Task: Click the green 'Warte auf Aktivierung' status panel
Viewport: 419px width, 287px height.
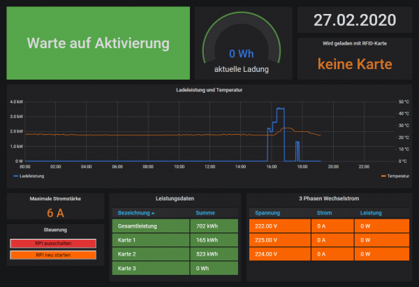Action: point(98,43)
